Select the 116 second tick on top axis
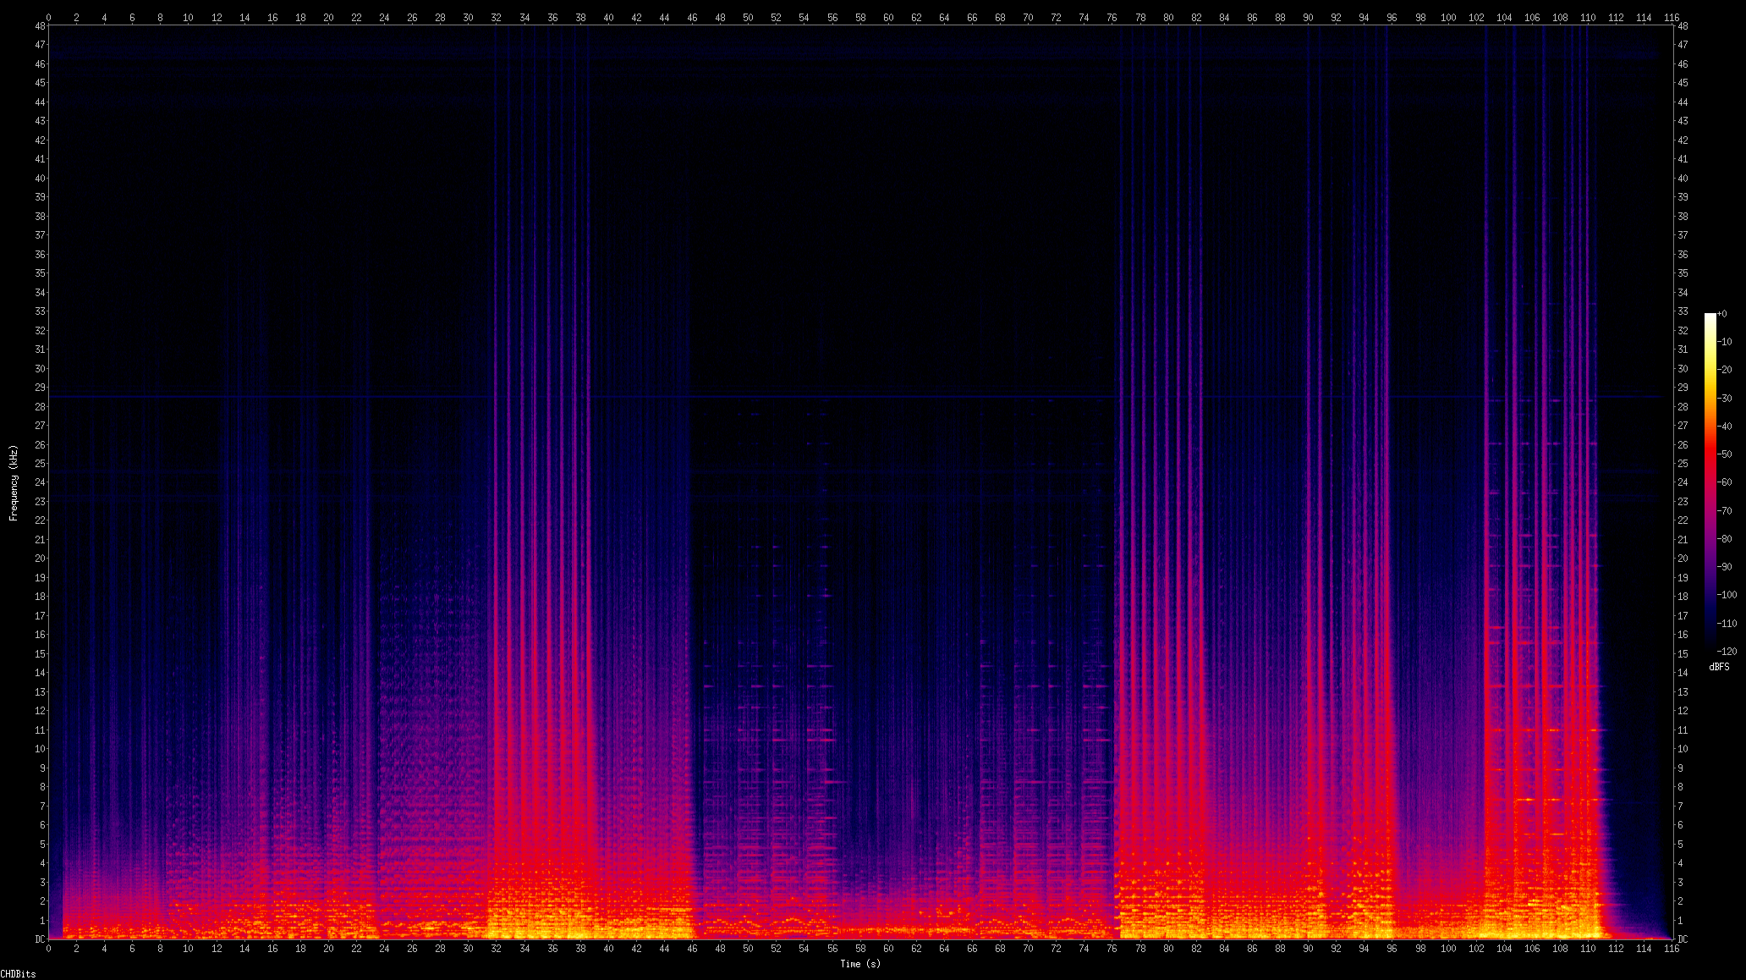The image size is (1746, 980). pyautogui.click(x=1672, y=17)
